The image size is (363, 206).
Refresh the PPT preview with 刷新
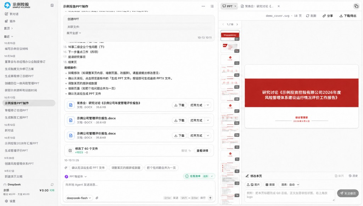311,16
